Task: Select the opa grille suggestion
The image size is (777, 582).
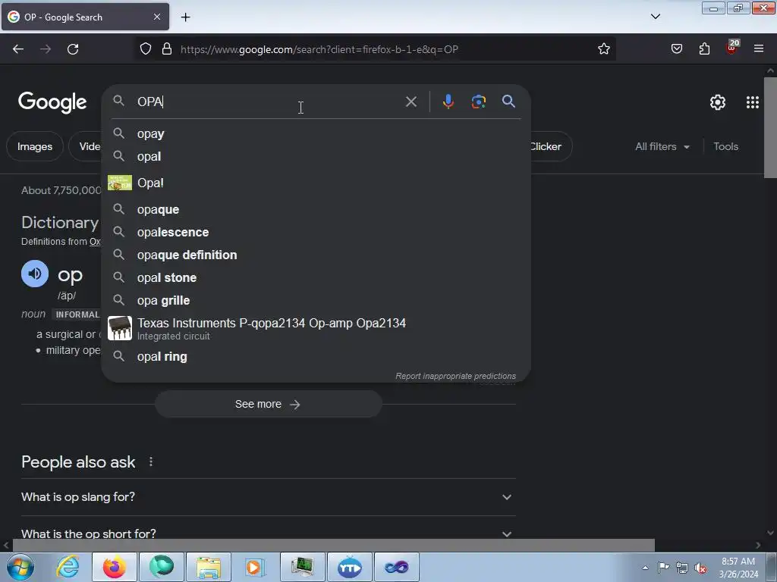Action: (316, 300)
